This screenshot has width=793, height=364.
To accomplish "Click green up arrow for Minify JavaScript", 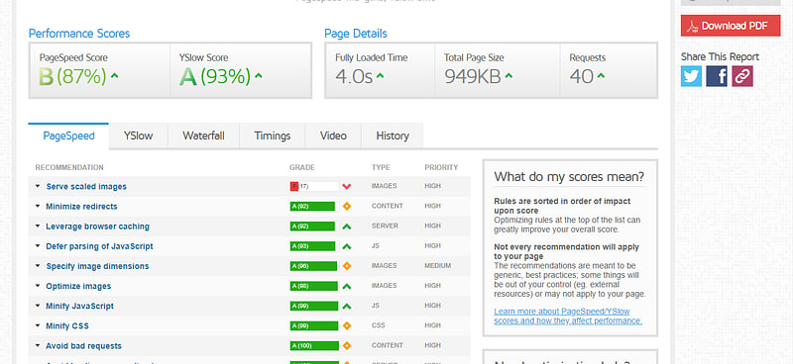I will click(346, 306).
